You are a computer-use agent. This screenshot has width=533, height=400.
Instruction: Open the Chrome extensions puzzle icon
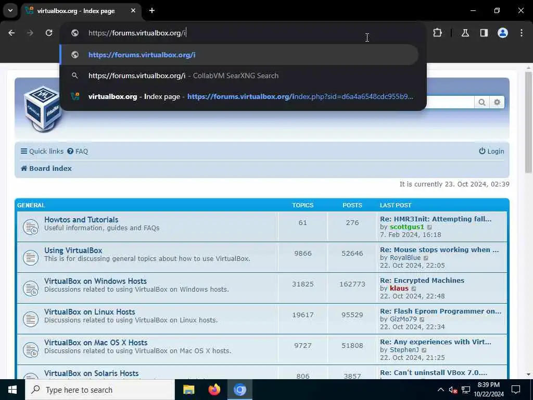(x=437, y=33)
